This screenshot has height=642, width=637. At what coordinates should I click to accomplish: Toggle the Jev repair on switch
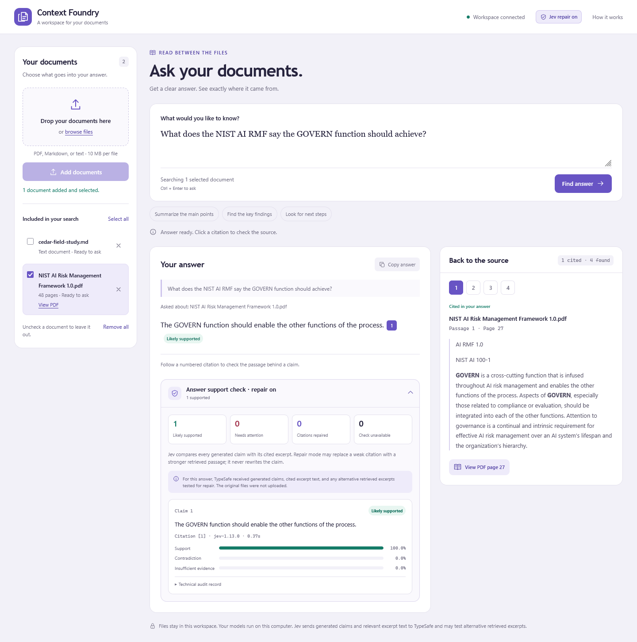(x=559, y=17)
